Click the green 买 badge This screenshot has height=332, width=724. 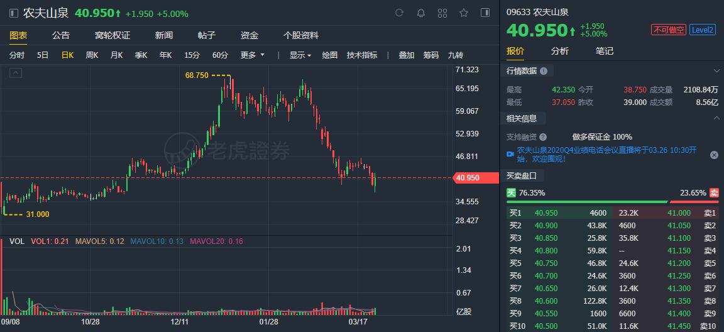[511, 193]
